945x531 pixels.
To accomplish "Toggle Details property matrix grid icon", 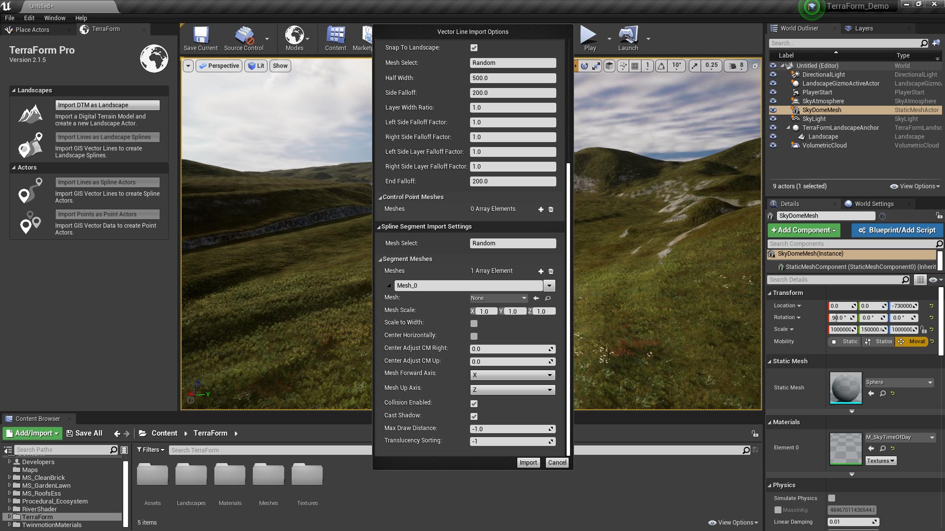I will (920, 280).
